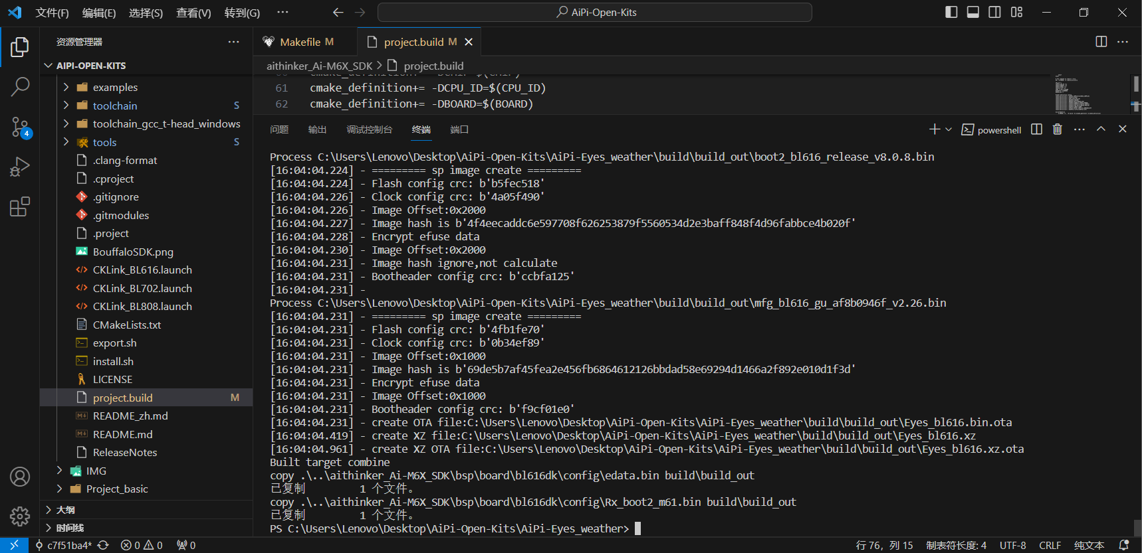This screenshot has width=1142, height=553.
Task: Open the 文件(F) menu
Action: pos(52,13)
